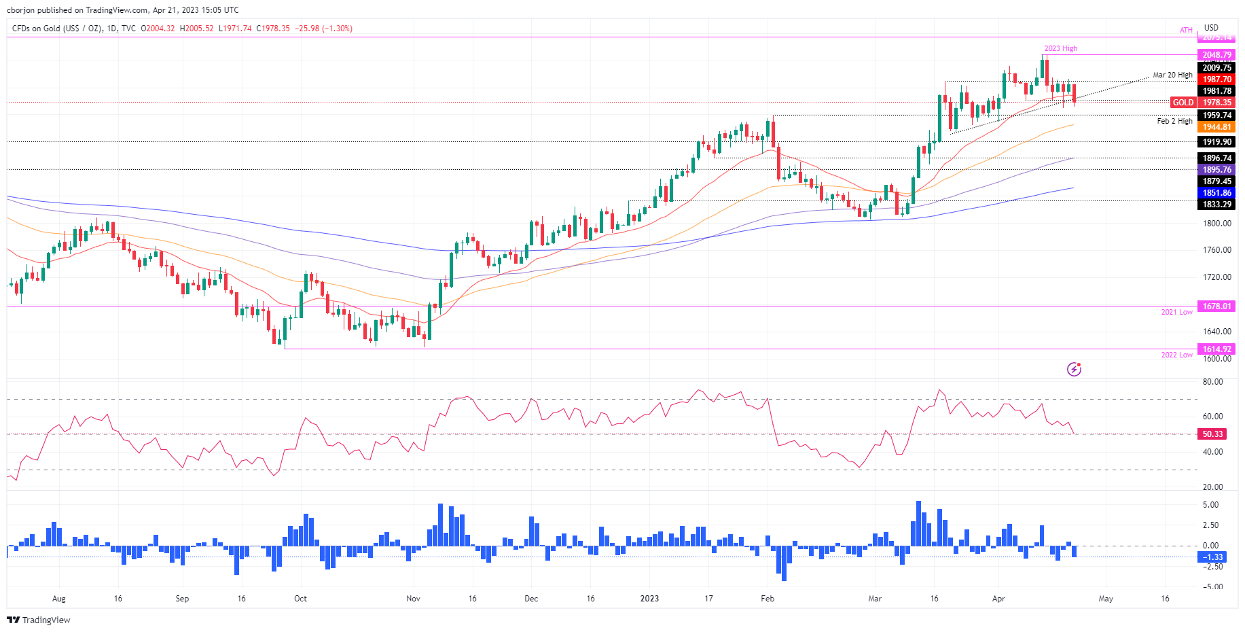The height and width of the screenshot is (632, 1245).
Task: Click the RSI current value tag 50.33
Action: tap(1212, 434)
